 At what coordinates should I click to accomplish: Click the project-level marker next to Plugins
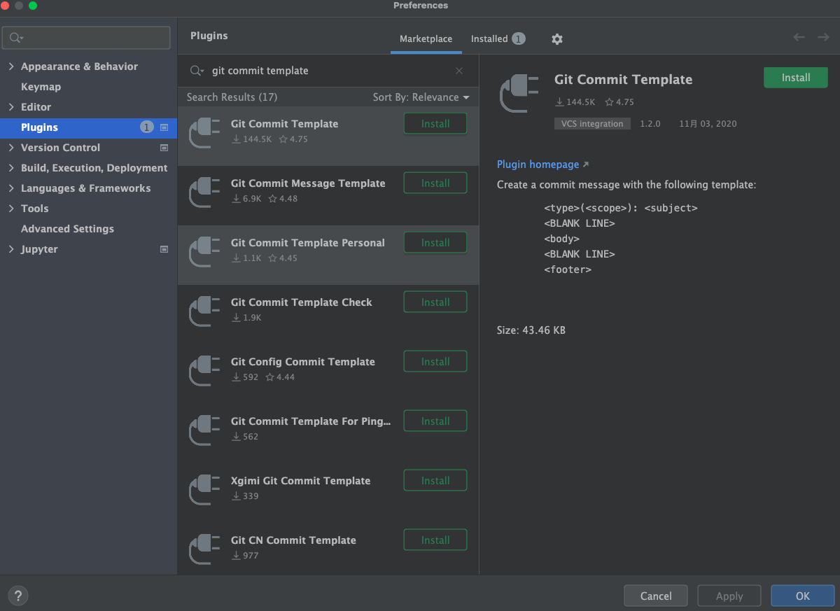coord(164,127)
